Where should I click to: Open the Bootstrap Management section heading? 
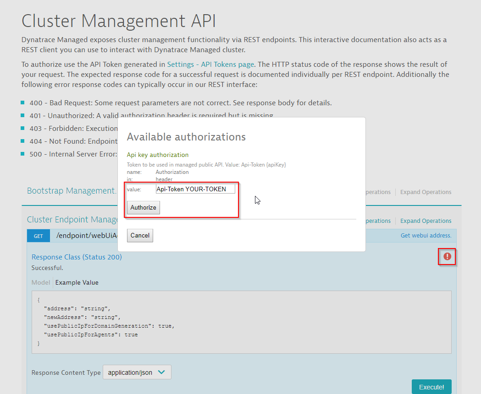[x=72, y=190]
